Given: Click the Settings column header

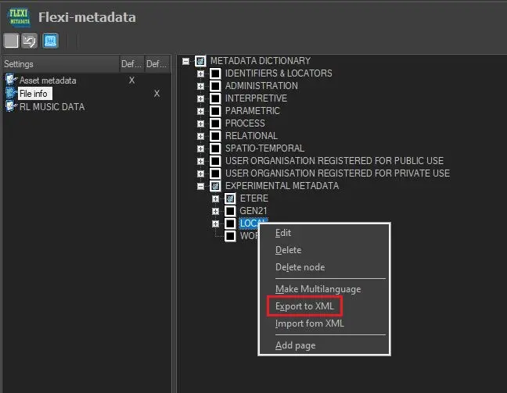Looking at the screenshot, I should (x=19, y=64).
